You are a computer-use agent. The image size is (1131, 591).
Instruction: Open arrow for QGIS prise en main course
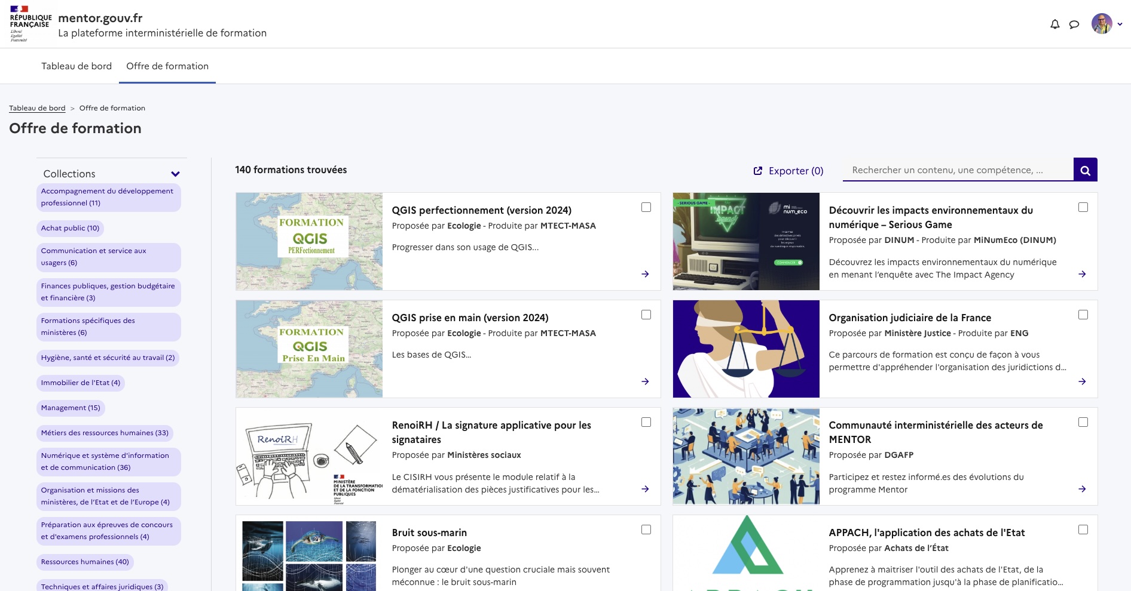pos(645,381)
